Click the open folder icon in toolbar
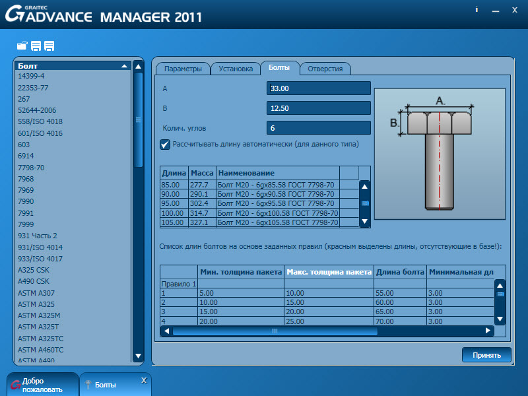This screenshot has height=396, width=528. point(22,46)
